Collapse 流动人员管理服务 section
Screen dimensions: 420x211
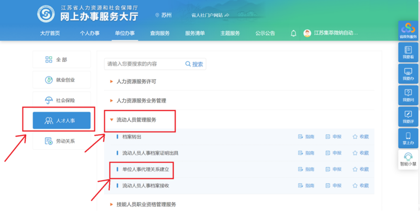coord(136,120)
